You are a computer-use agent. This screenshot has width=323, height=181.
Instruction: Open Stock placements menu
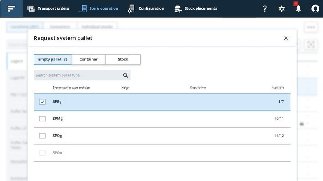[195, 8]
